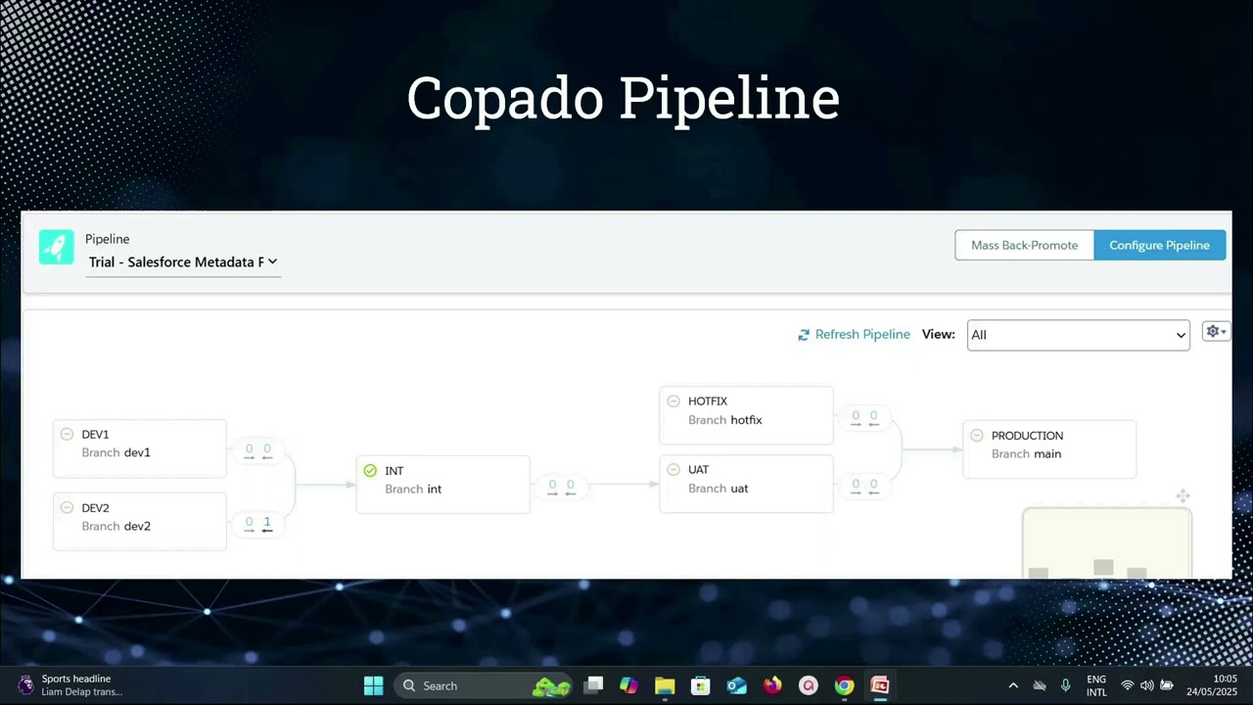1253x705 pixels.
Task: Click the battery tray icon
Action: coord(1167,685)
